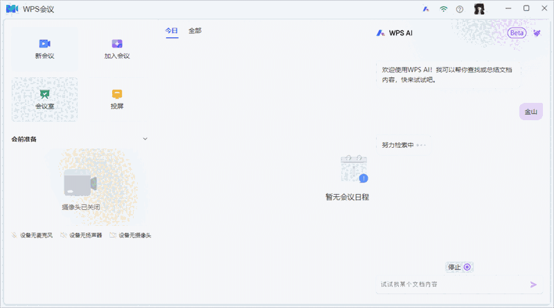Launch screen casting (投屏)
Viewport: 554px width, 308px height.
coord(117,99)
